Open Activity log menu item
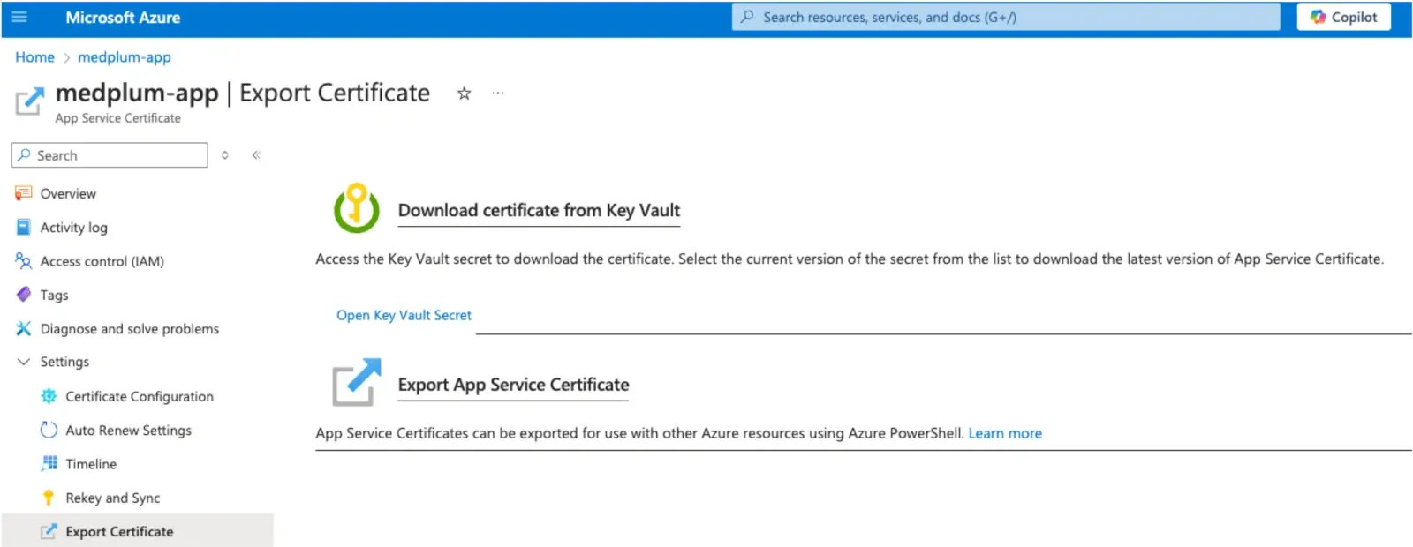The width and height of the screenshot is (1413, 547). (x=73, y=228)
